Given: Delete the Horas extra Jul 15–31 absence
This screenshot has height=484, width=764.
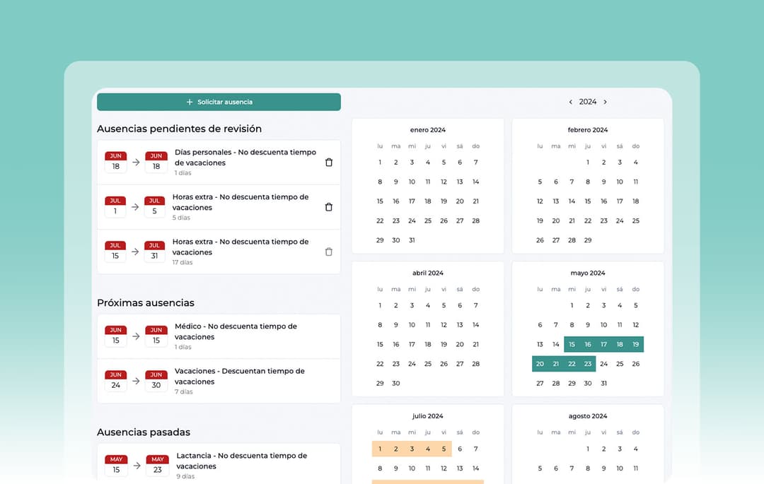Looking at the screenshot, I should (329, 252).
